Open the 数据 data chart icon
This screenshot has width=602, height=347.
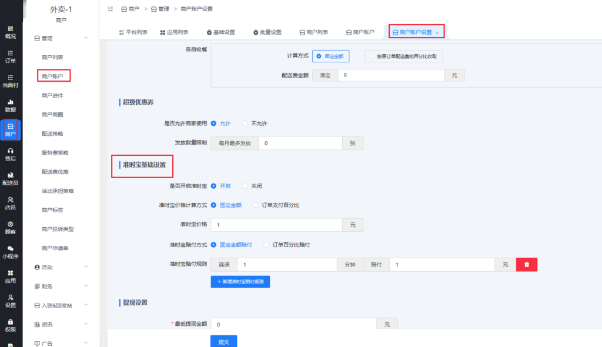[11, 105]
